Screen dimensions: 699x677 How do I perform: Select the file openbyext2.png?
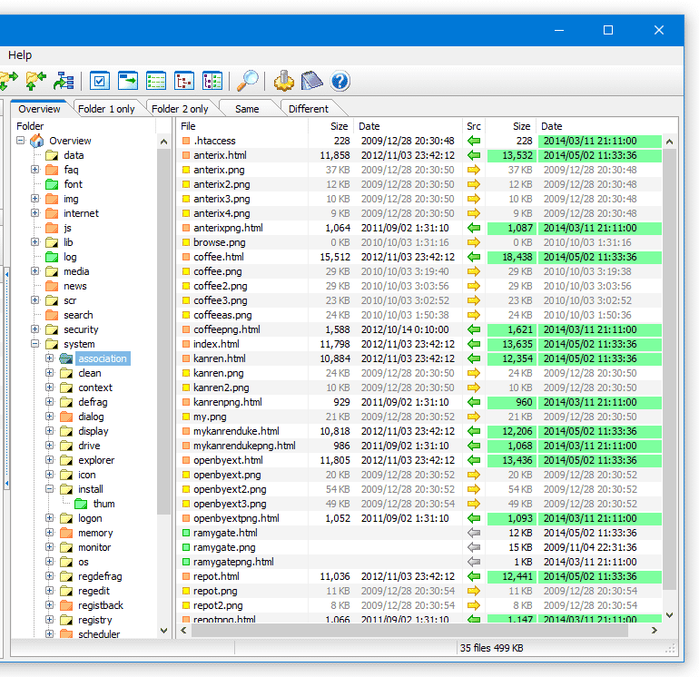click(230, 489)
